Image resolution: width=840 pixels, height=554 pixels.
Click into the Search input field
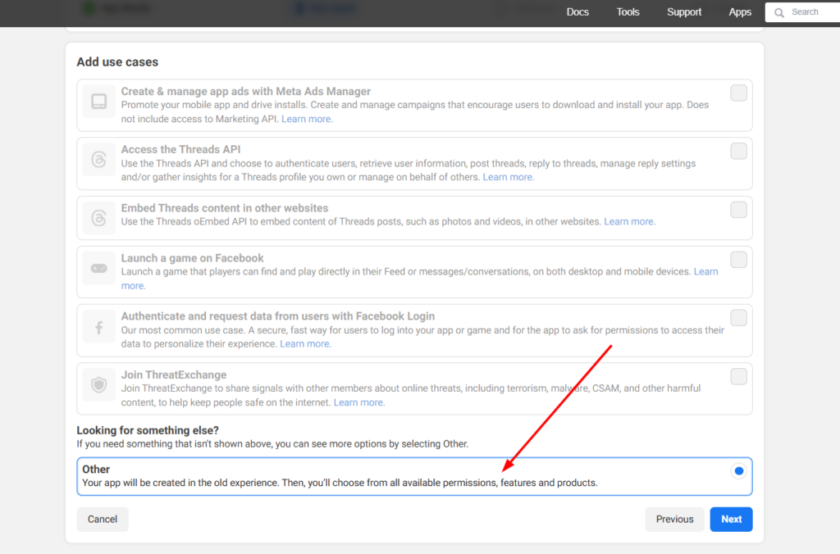(812, 12)
